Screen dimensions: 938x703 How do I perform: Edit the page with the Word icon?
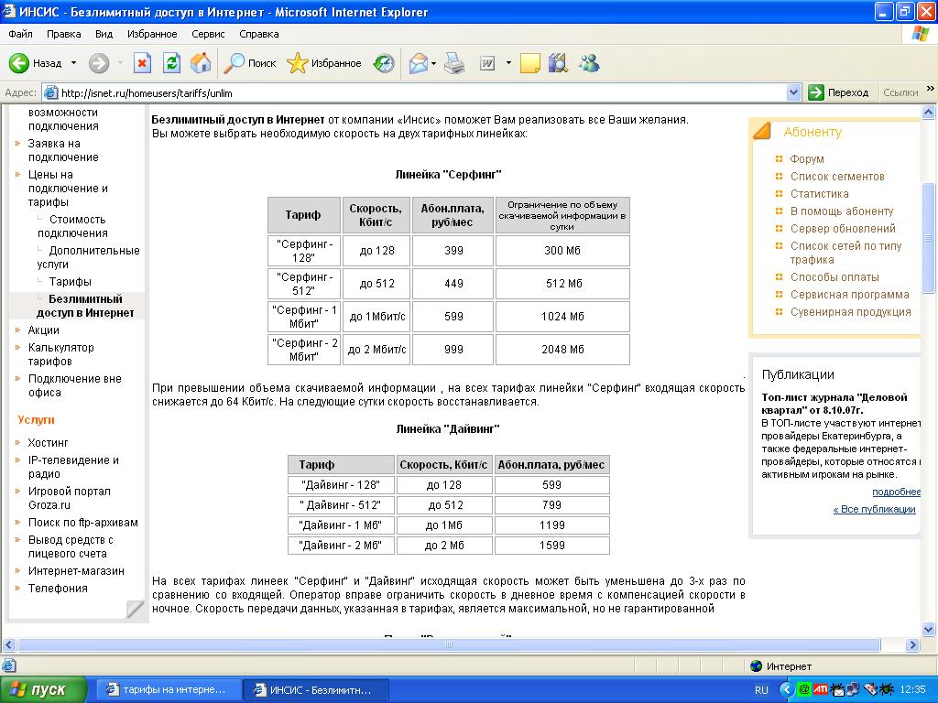[x=487, y=63]
